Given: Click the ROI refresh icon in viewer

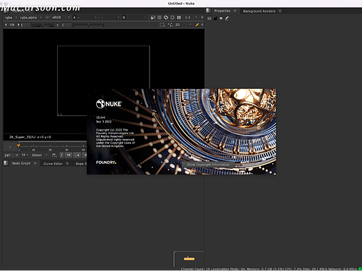Looking at the screenshot, I should point(166,17).
